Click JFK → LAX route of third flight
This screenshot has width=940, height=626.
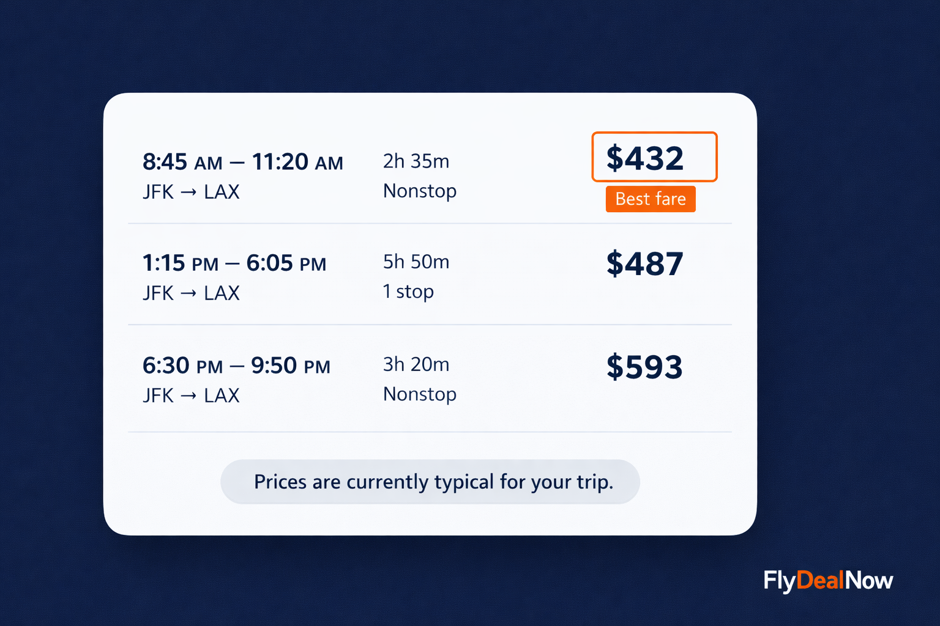(x=191, y=396)
